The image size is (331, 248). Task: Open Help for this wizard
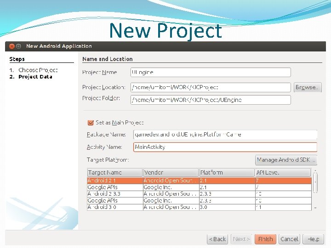point(313,239)
